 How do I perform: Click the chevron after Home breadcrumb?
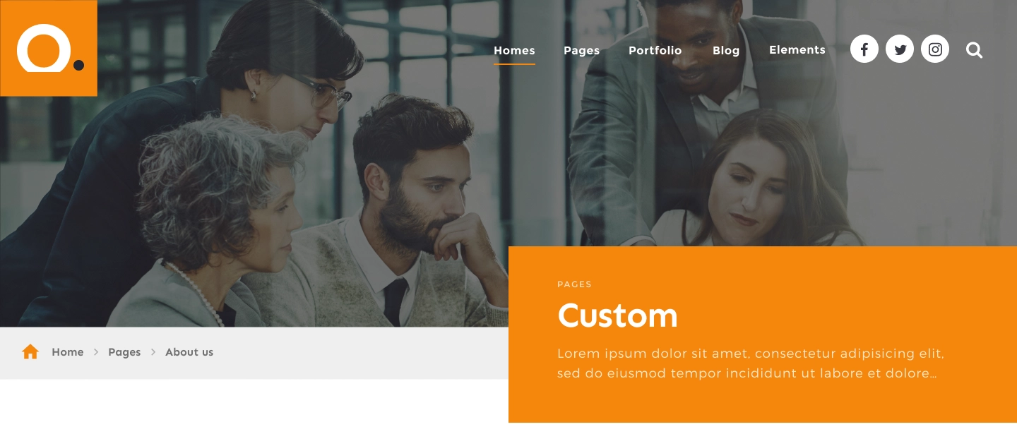[x=96, y=352]
